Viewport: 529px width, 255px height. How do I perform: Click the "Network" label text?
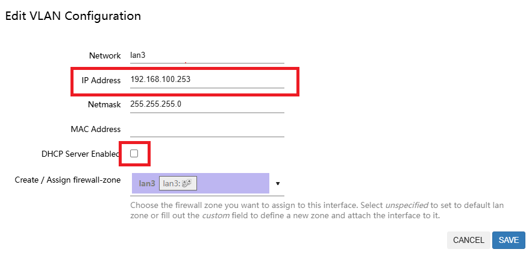pos(105,55)
